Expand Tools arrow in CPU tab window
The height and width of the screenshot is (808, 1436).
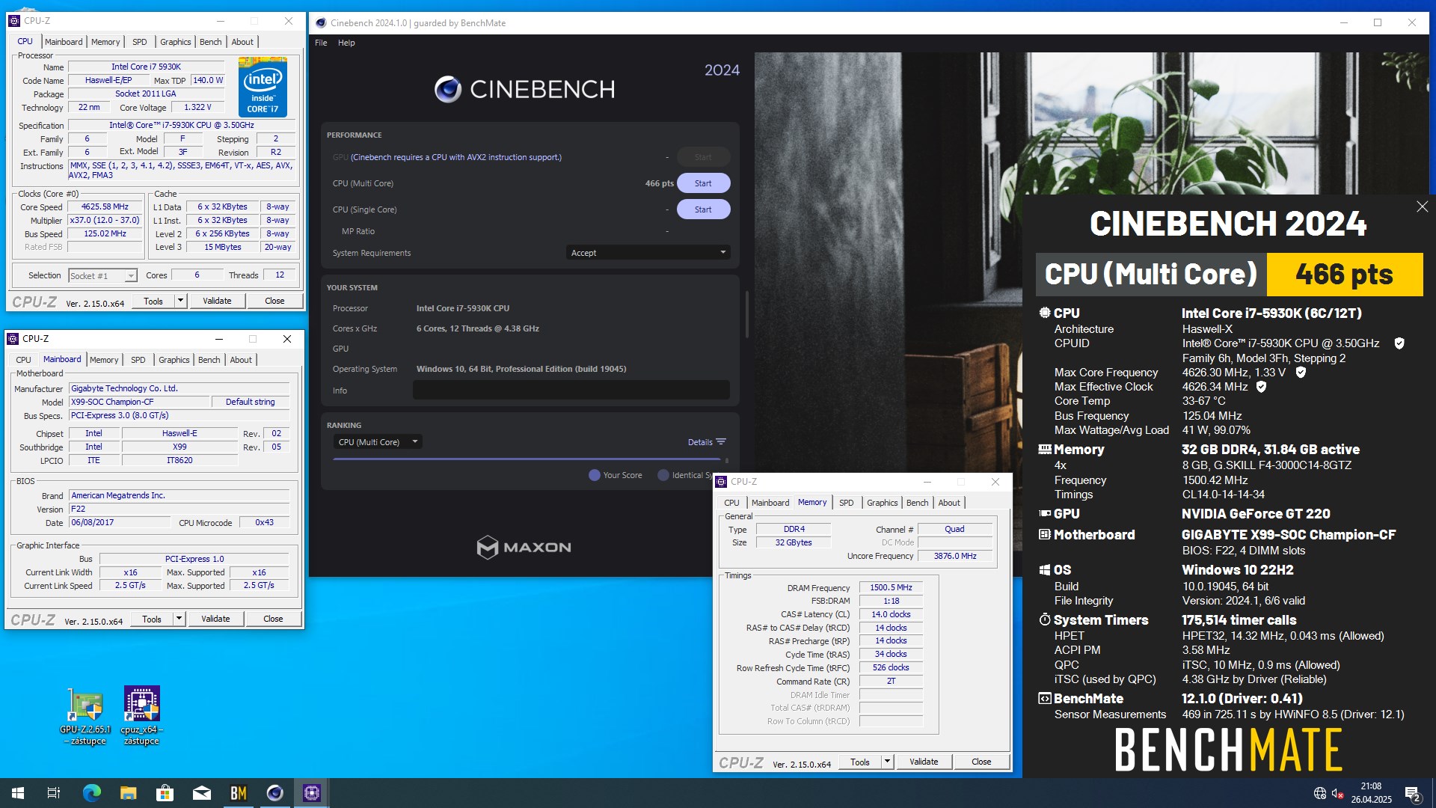tap(180, 301)
